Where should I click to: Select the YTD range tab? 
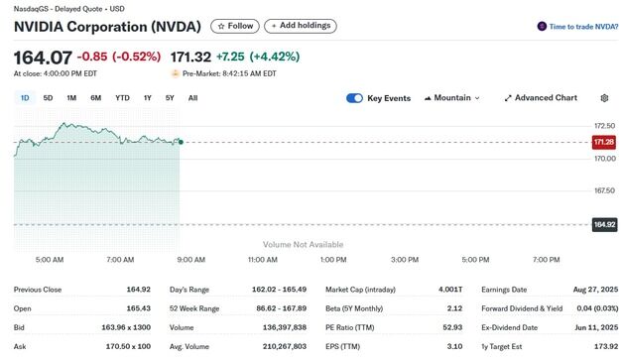122,98
